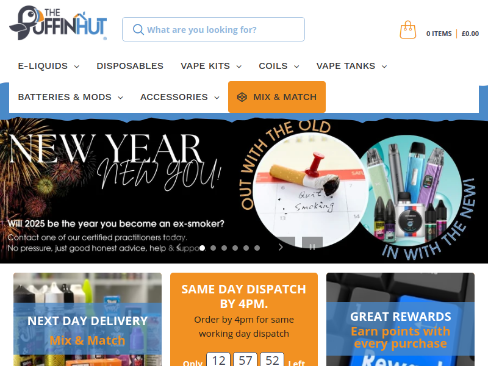
Task: Go to previous banner slide arrow
Action: tap(178, 247)
